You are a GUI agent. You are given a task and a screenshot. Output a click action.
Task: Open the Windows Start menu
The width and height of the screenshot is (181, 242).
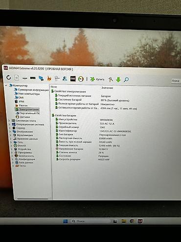pyautogui.click(x=66, y=221)
